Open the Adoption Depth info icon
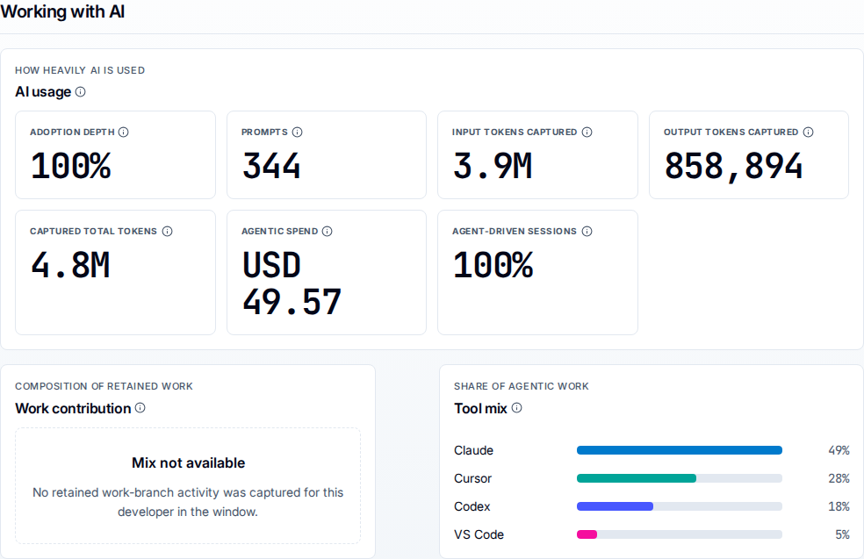Viewport: 864px width, 559px height. click(124, 133)
